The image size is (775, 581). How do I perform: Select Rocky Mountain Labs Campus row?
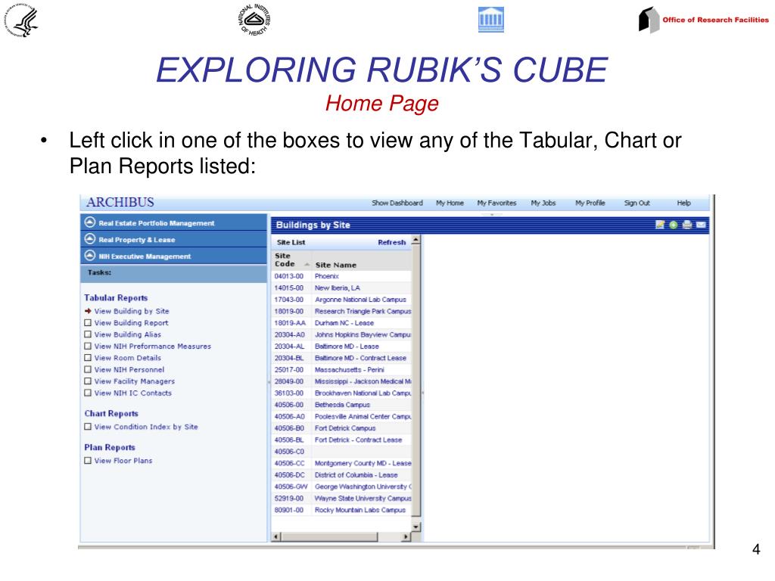point(341,510)
